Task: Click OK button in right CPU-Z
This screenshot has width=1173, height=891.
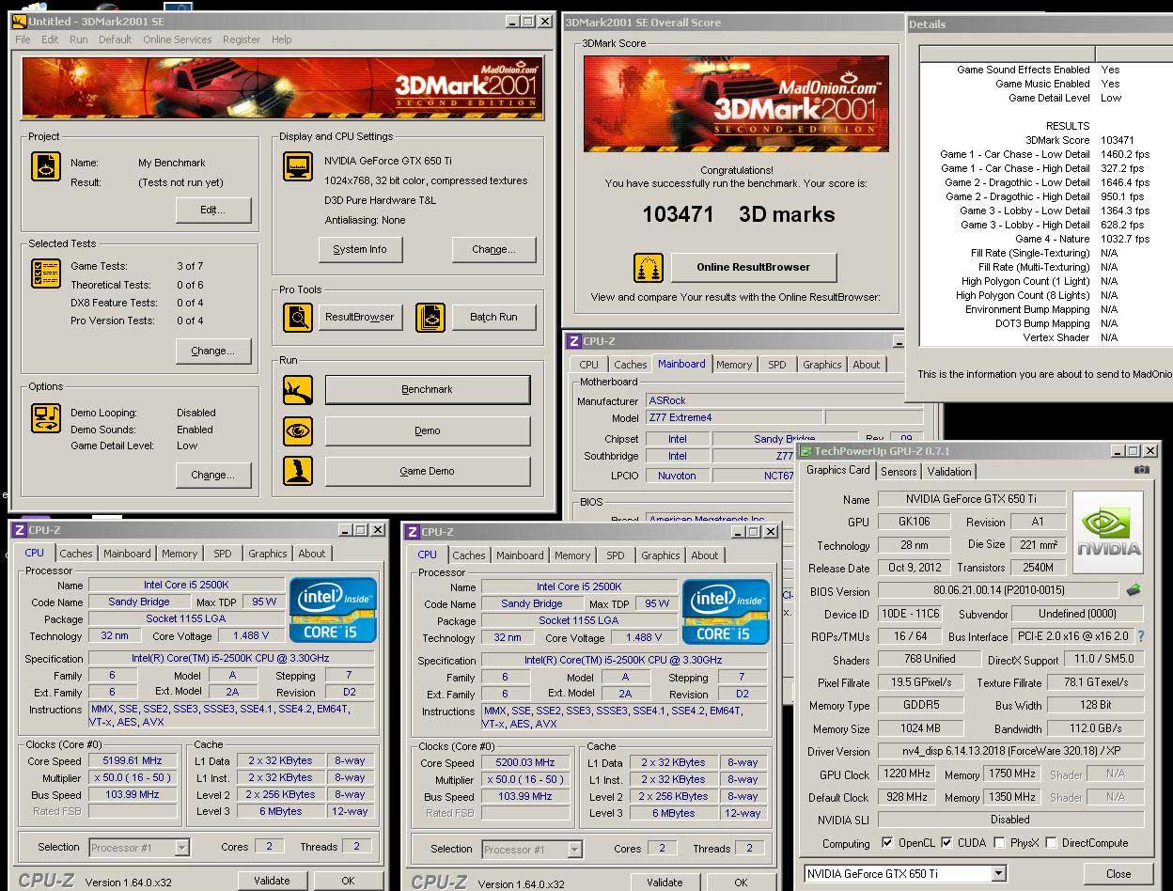Action: click(741, 883)
